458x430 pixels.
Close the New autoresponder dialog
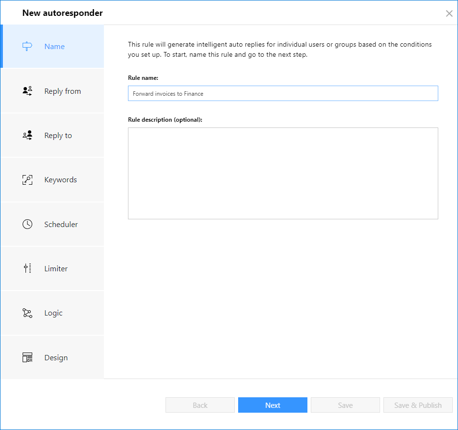pos(449,13)
